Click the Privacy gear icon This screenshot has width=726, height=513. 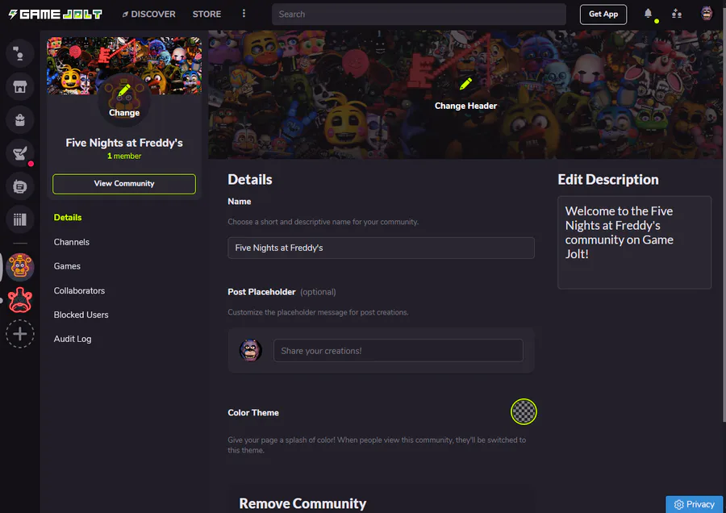click(678, 505)
